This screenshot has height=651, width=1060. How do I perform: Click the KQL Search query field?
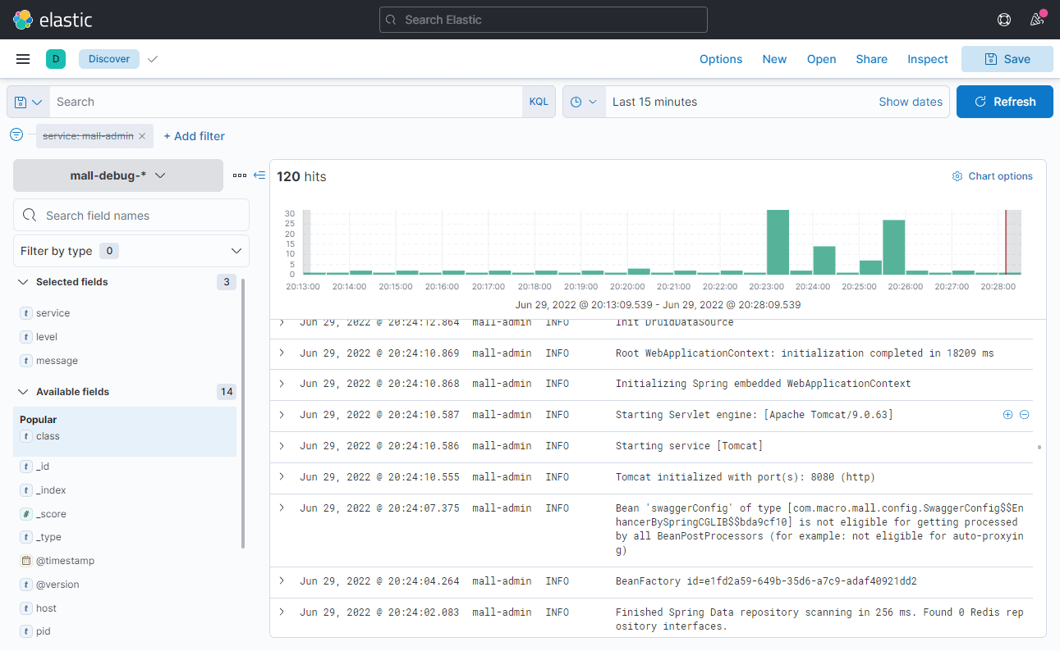point(286,102)
